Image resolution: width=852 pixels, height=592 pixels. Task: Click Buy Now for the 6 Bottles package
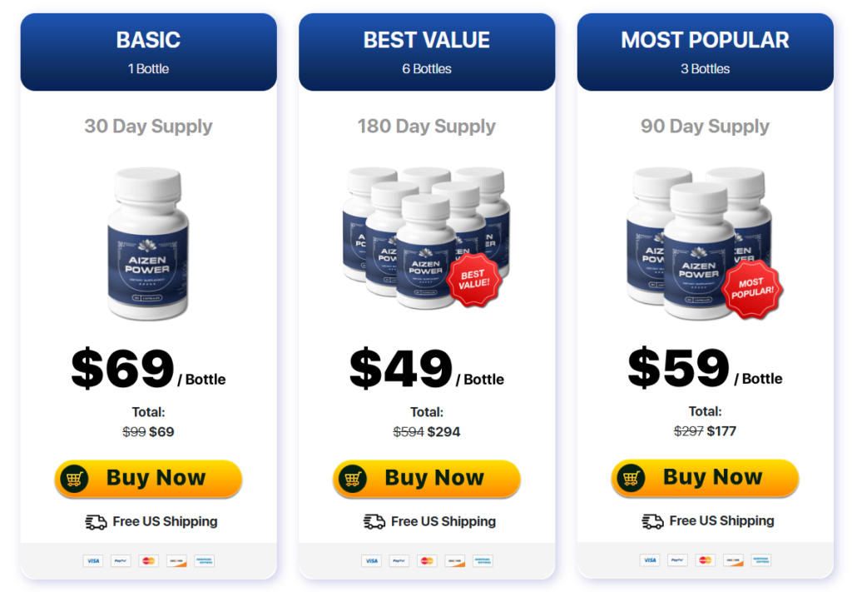click(427, 479)
